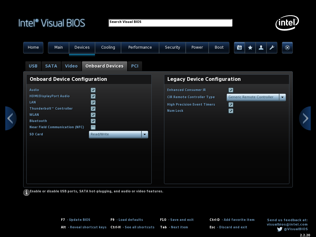Image resolution: width=316 pixels, height=237 pixels.
Task: Open advanced setup wrench icon
Action: click(x=272, y=48)
